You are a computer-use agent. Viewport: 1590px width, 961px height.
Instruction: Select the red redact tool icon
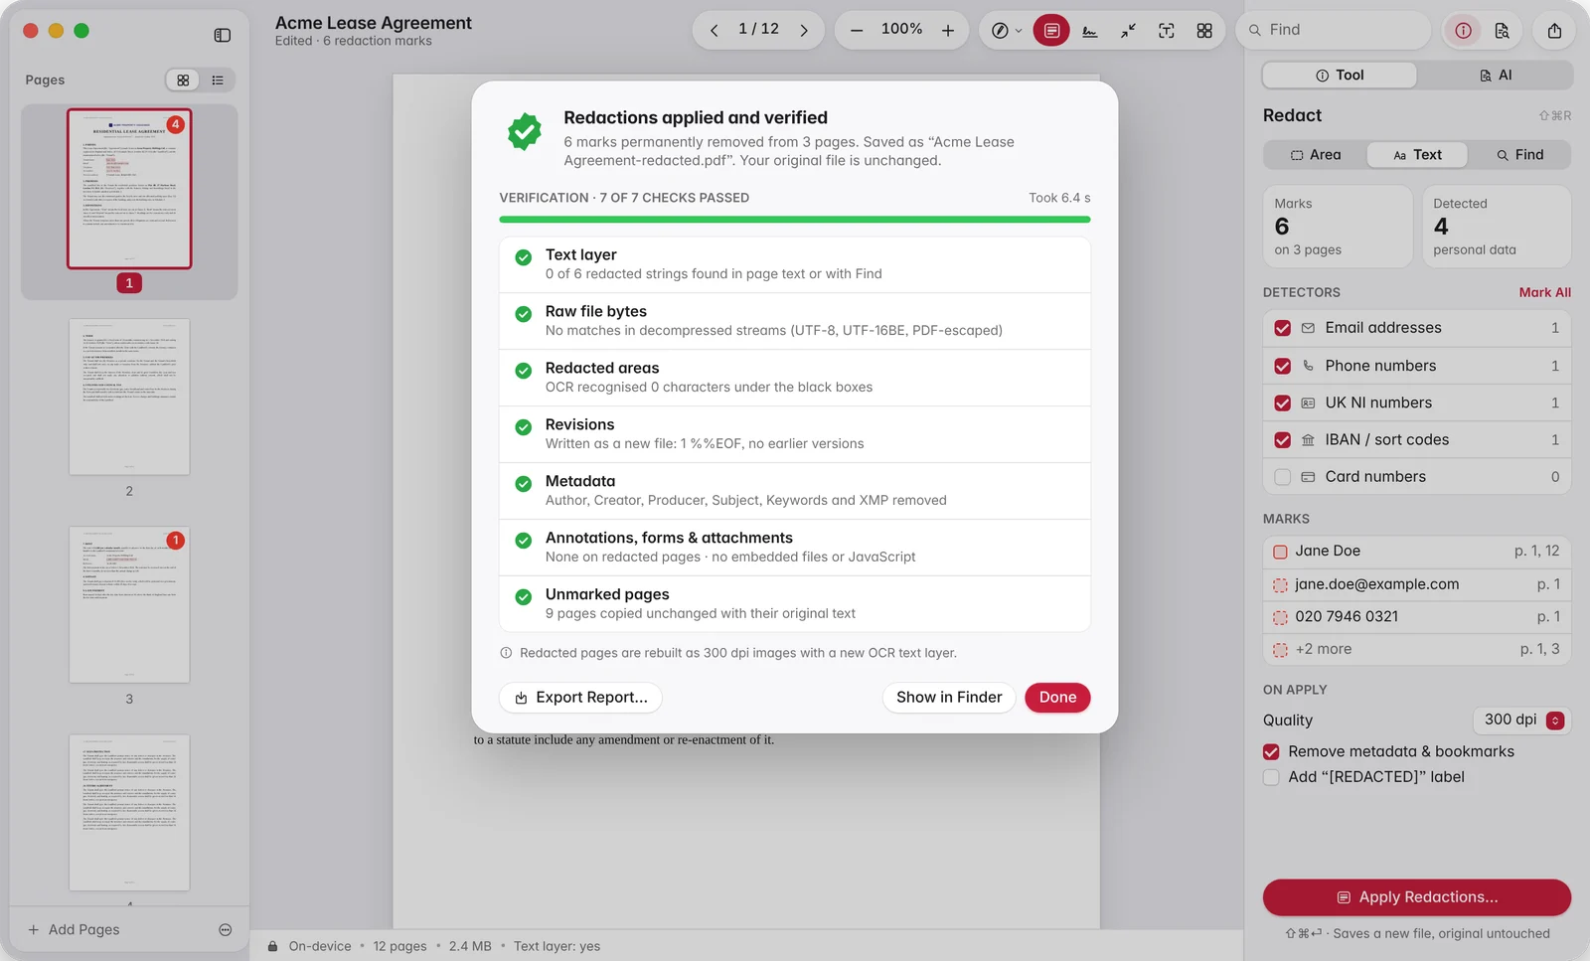(1051, 31)
